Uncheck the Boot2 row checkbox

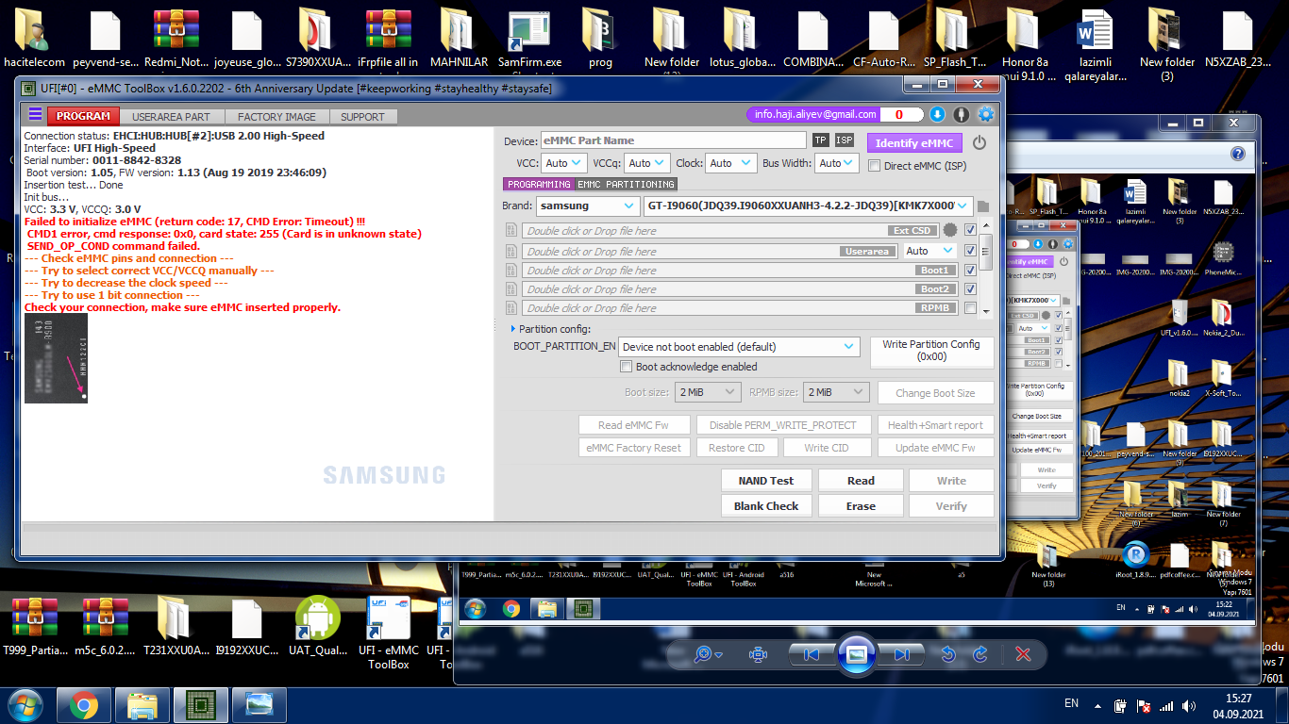pos(970,289)
